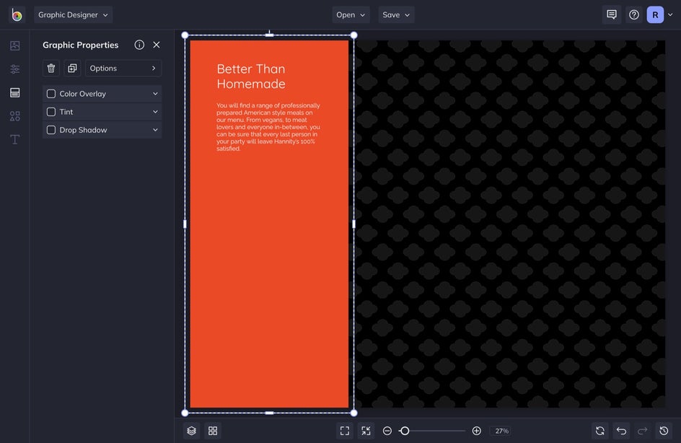The height and width of the screenshot is (443, 681).
Task: Click the undo arrow icon
Action: click(x=621, y=431)
